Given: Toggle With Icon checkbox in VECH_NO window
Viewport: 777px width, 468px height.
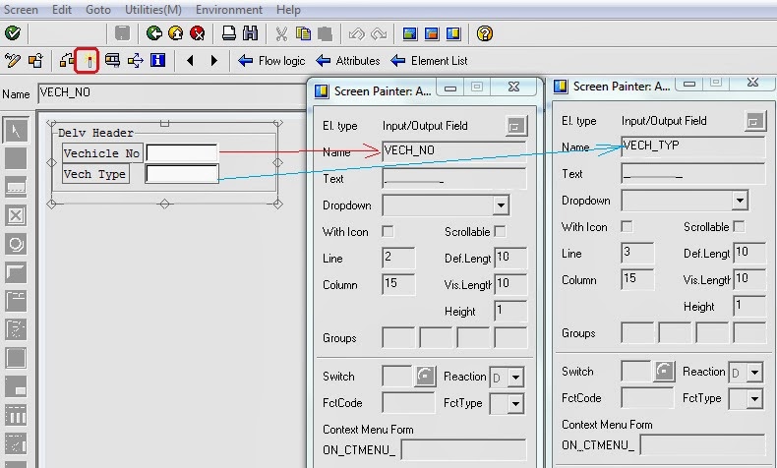Looking at the screenshot, I should [x=388, y=232].
